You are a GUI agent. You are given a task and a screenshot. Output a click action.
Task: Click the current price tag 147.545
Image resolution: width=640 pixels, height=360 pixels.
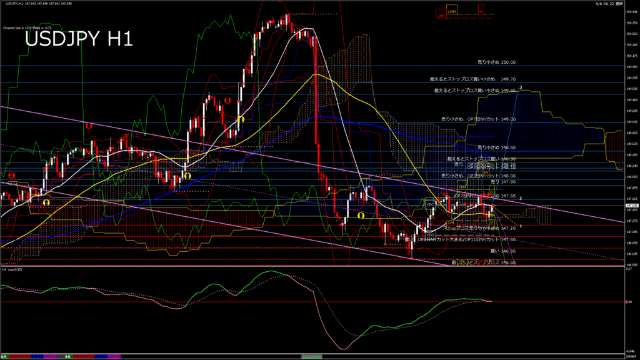(x=631, y=205)
